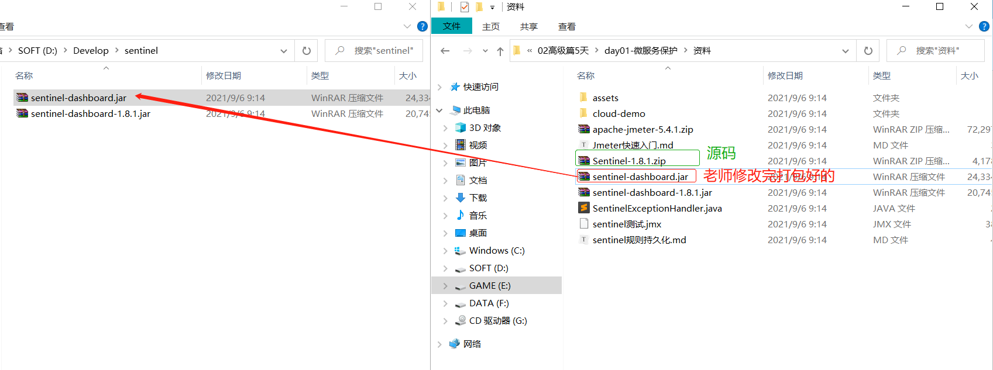The height and width of the screenshot is (370, 993).
Task: Open the 文件 tab in right window
Action: pos(452,26)
